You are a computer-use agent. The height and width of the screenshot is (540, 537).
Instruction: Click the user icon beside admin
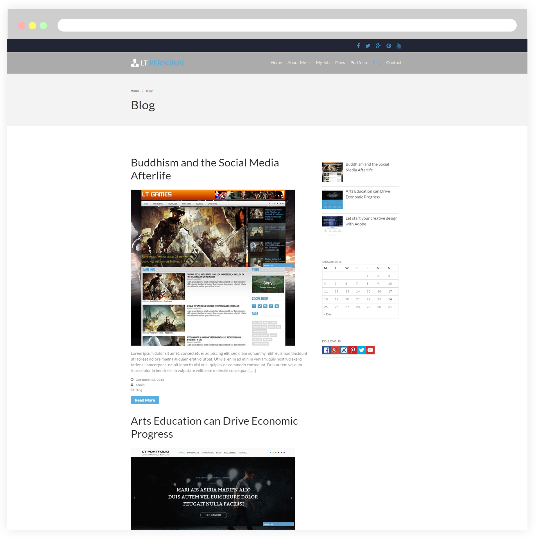click(132, 385)
